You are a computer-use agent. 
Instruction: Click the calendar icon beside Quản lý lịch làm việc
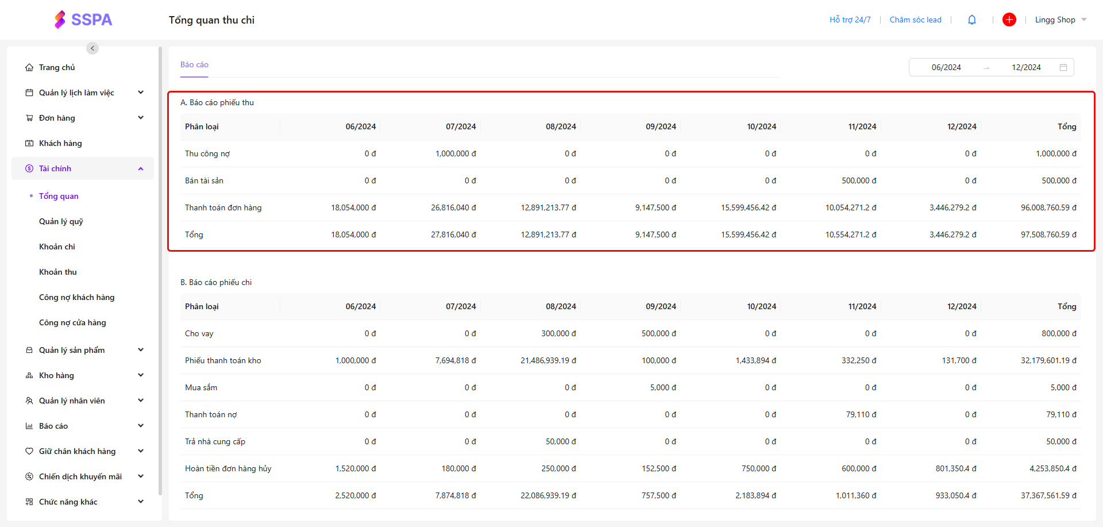coord(29,93)
